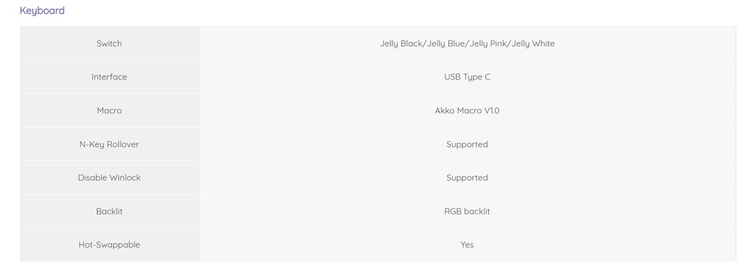Screen dimensions: 754x269
Task: Select the Backlit label cell
Action: 109,212
